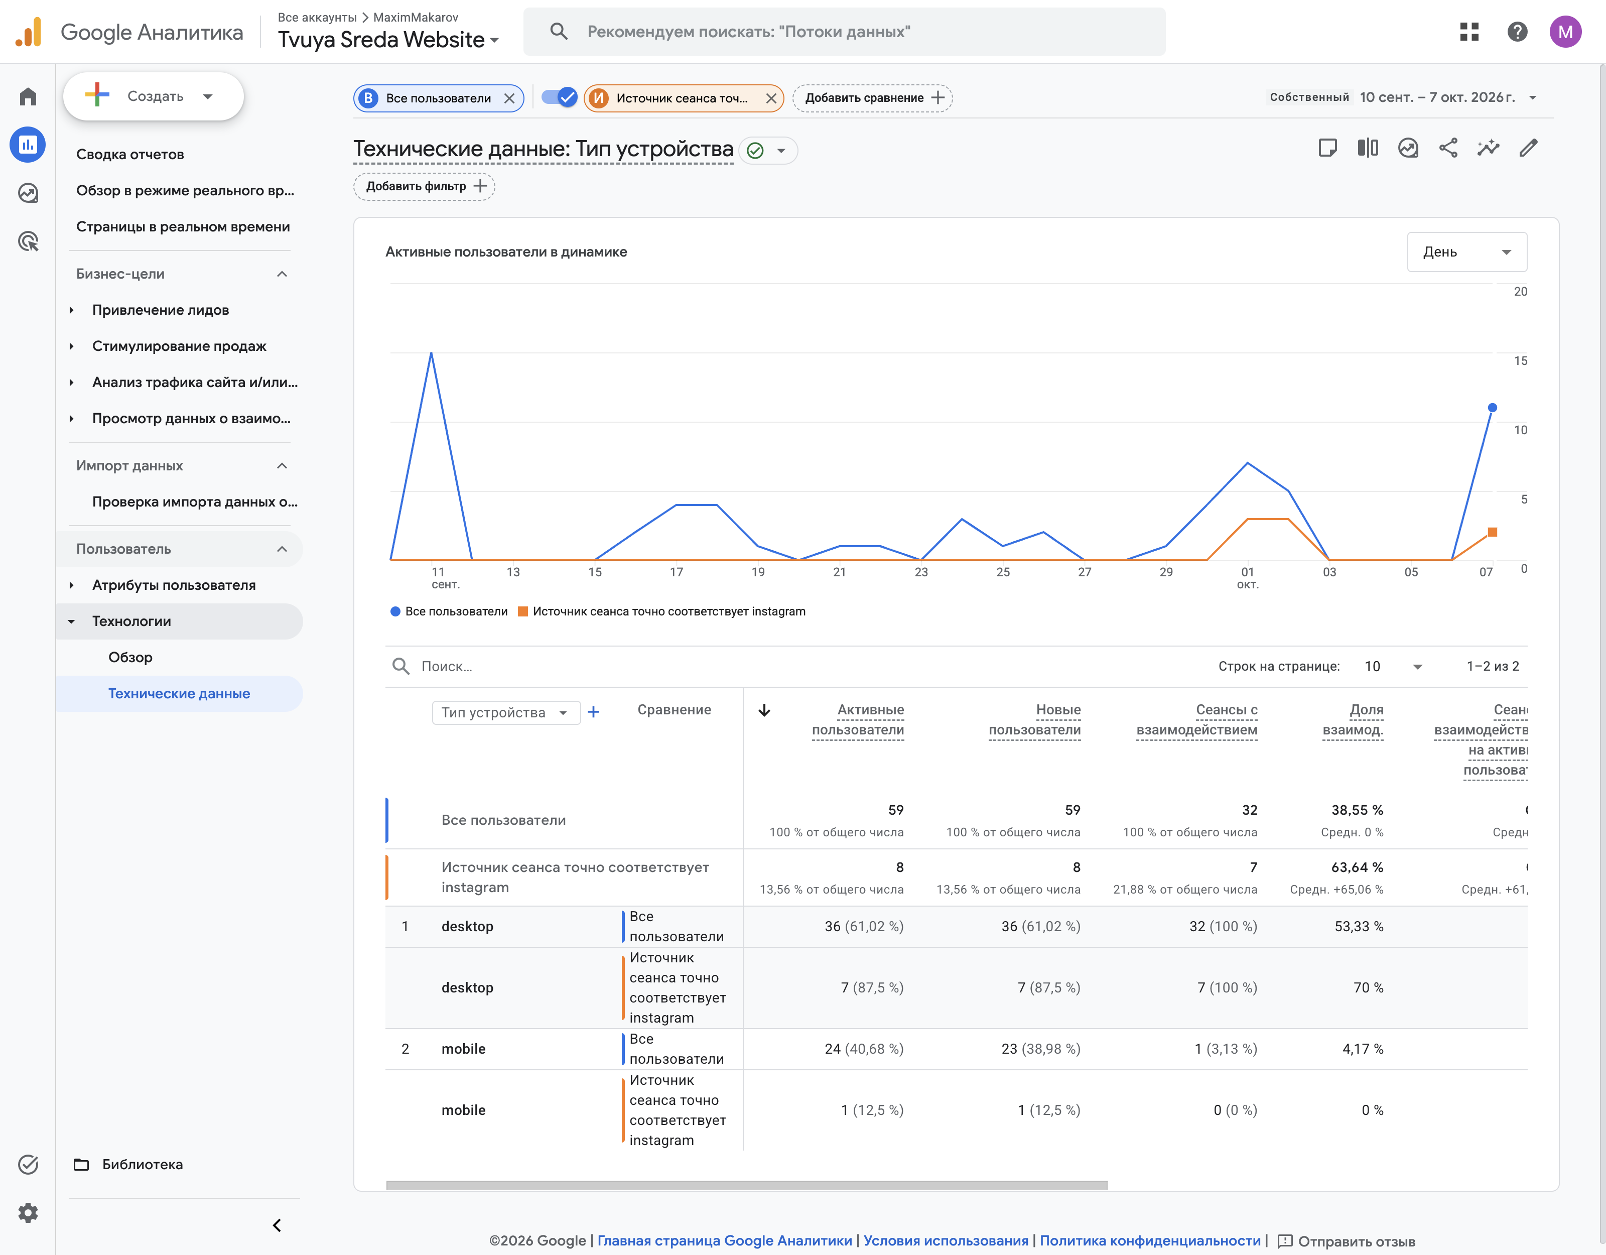Remove the 'Источник сеанса' comparison chip

(771, 98)
